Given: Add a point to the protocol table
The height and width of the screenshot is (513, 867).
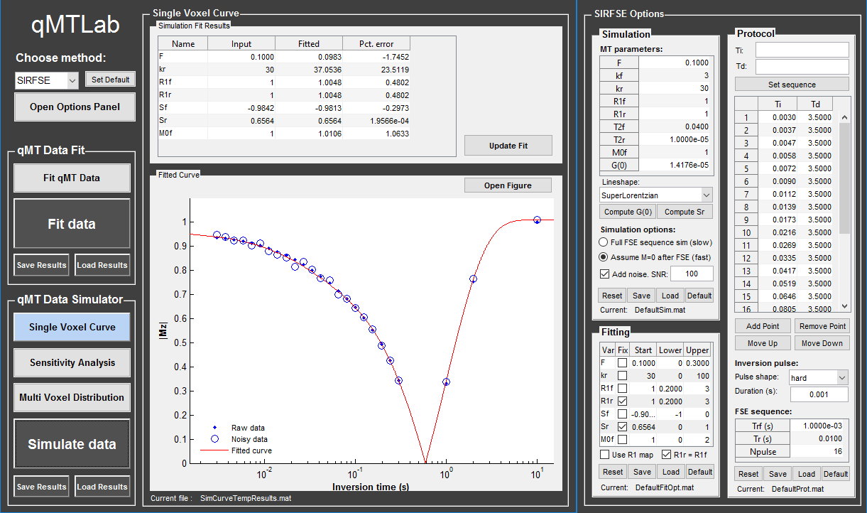Looking at the screenshot, I should coord(763,326).
